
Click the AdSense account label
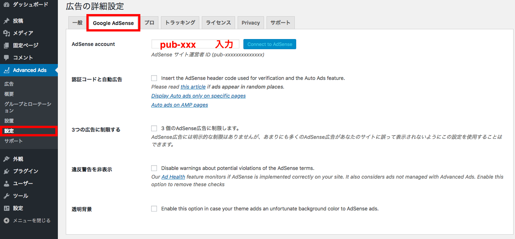[93, 44]
